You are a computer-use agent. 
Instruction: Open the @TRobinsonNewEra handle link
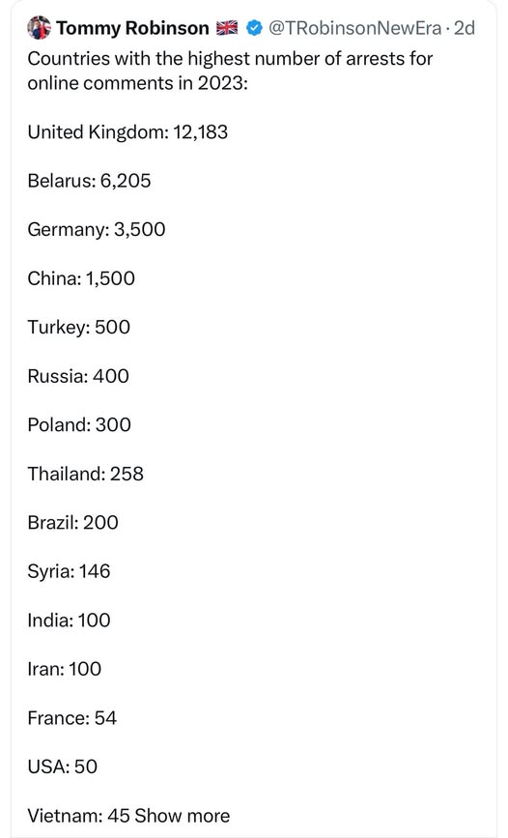pyautogui.click(x=354, y=28)
